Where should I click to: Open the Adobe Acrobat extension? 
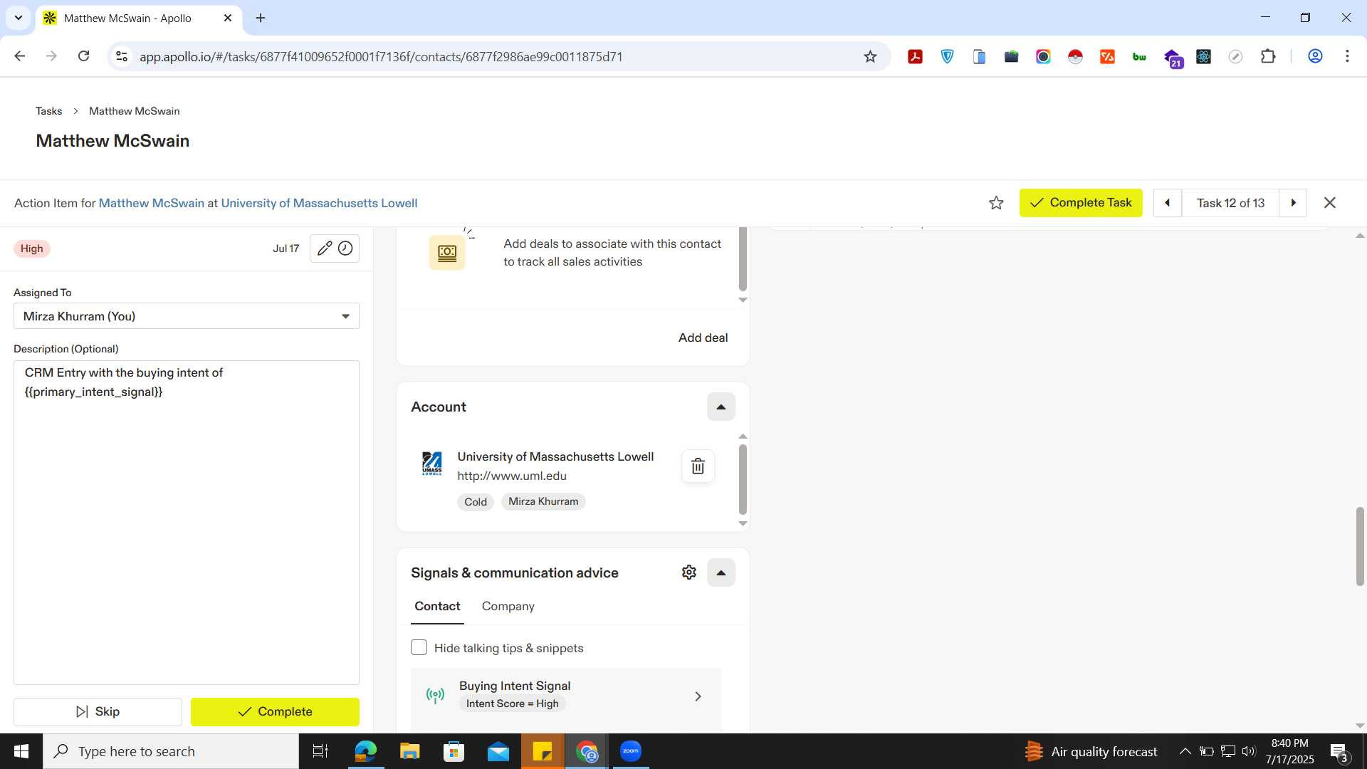(915, 57)
